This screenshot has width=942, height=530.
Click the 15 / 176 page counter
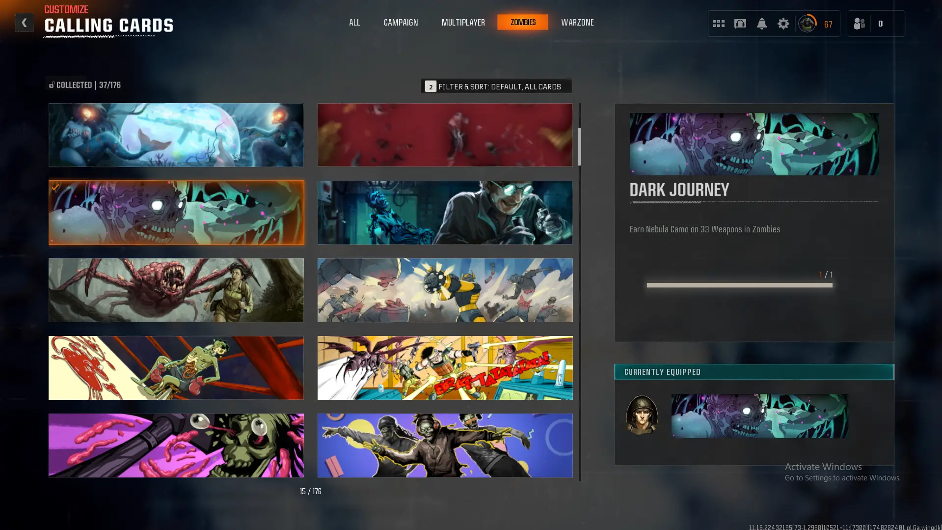pos(311,491)
